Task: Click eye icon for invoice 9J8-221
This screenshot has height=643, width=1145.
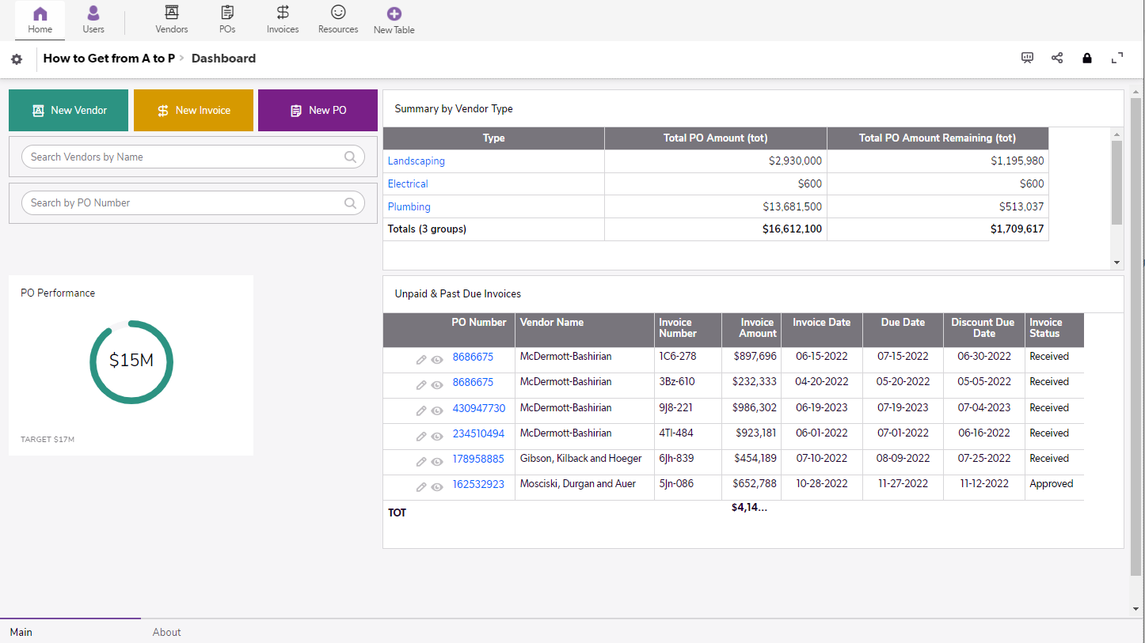Action: coord(436,411)
